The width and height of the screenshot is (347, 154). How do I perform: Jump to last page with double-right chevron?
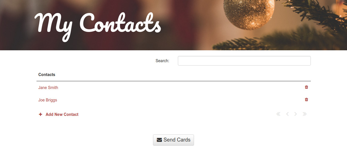tap(305, 114)
